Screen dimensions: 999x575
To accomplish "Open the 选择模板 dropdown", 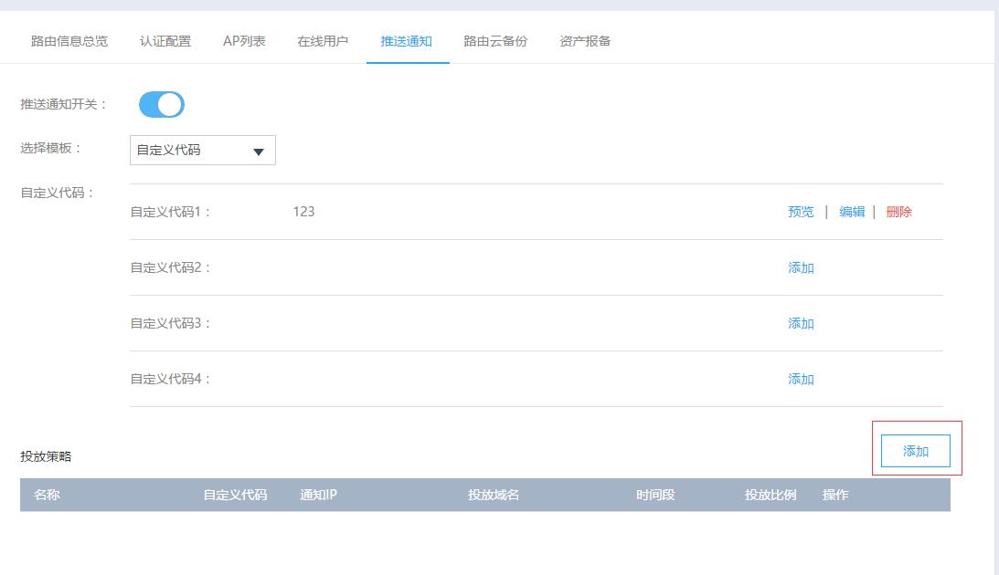I will click(x=203, y=150).
